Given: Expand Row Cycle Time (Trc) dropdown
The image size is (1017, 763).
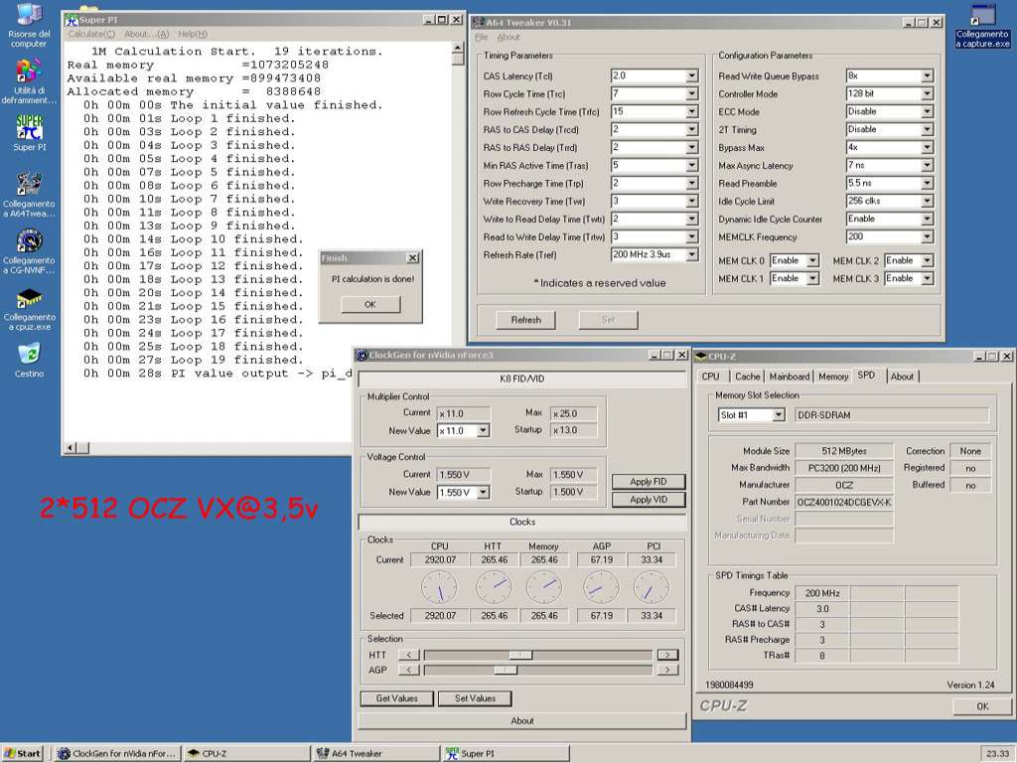Looking at the screenshot, I should click(x=692, y=94).
